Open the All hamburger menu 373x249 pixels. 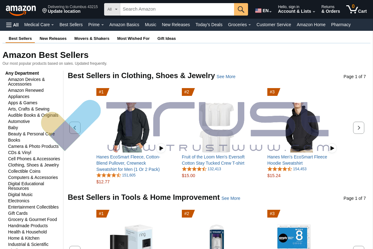pyautogui.click(x=12, y=25)
